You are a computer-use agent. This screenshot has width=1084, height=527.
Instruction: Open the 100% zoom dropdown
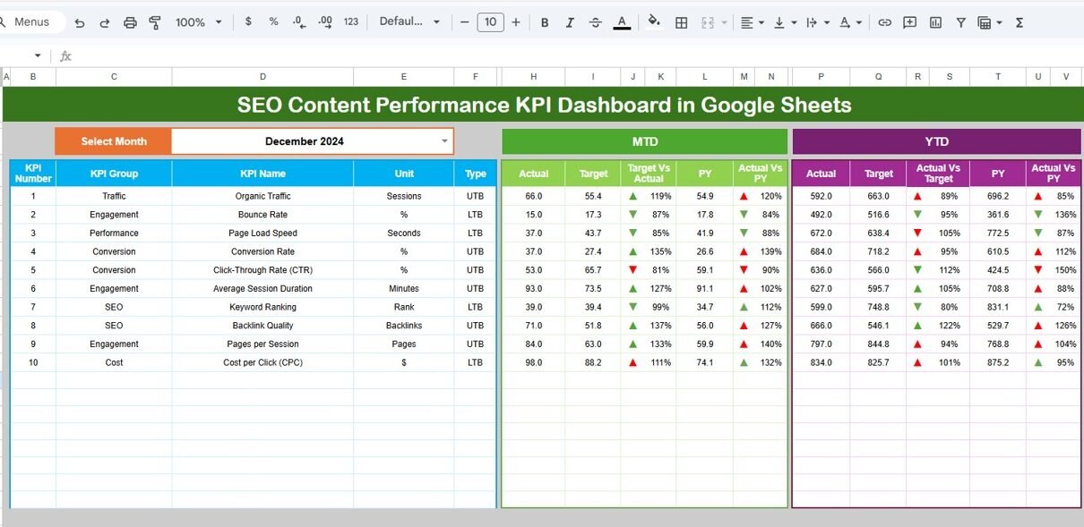pos(198,22)
